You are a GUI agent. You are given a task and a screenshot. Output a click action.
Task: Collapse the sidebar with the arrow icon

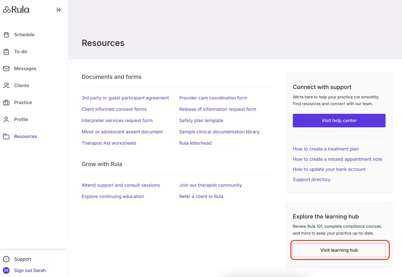[59, 10]
